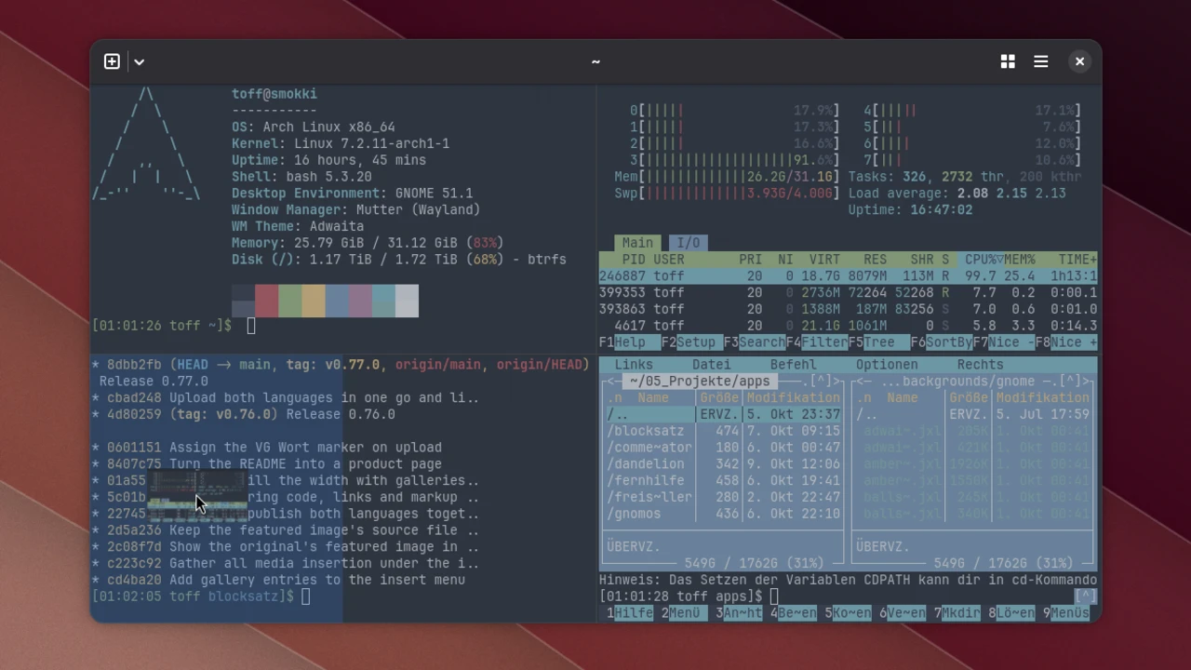This screenshot has width=1191, height=670.
Task: Click the yellow color block in fetch output
Action: [x=314, y=301]
